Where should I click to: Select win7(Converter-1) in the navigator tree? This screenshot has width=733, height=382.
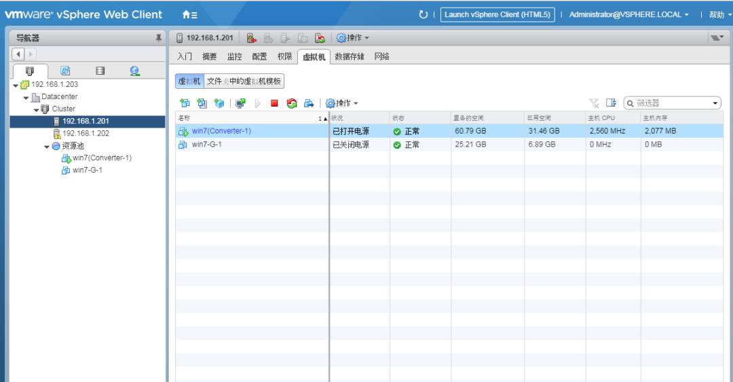tap(102, 158)
